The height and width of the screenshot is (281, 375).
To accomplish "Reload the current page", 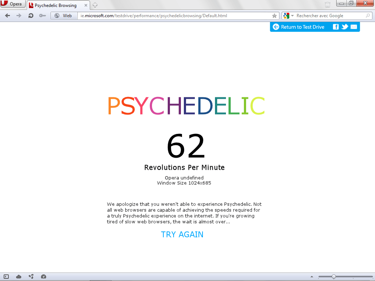I will [31, 16].
